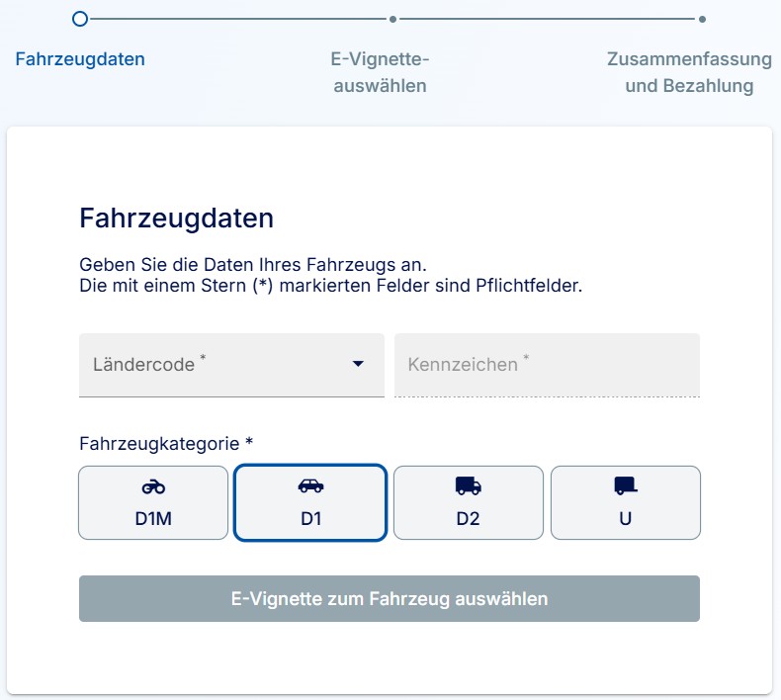Go to the E-Vignette auswählen step label

[380, 72]
